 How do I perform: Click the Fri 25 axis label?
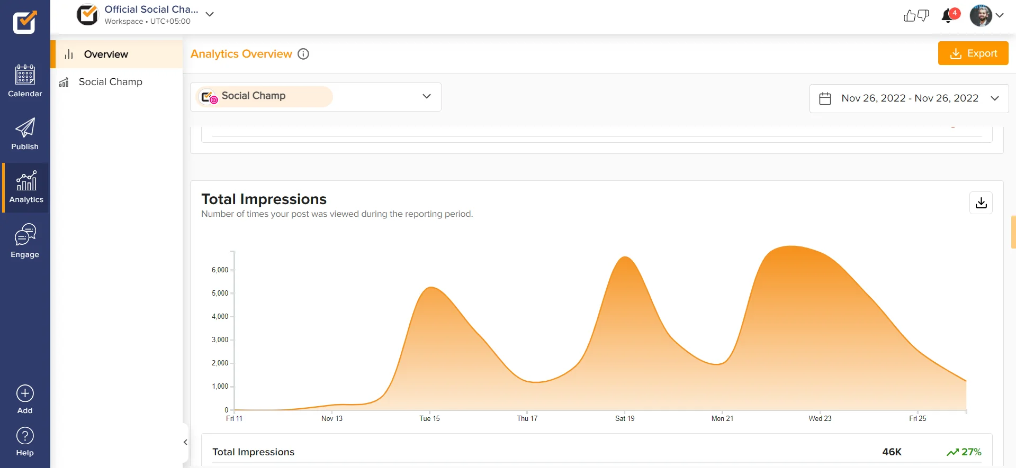point(918,418)
